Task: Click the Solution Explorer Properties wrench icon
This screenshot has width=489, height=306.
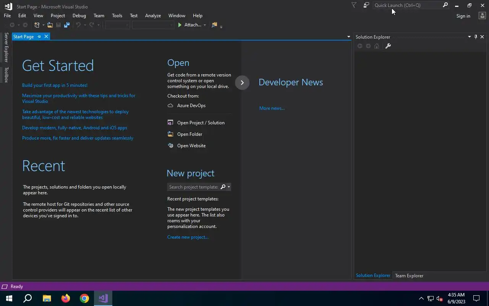Action: pos(388,46)
